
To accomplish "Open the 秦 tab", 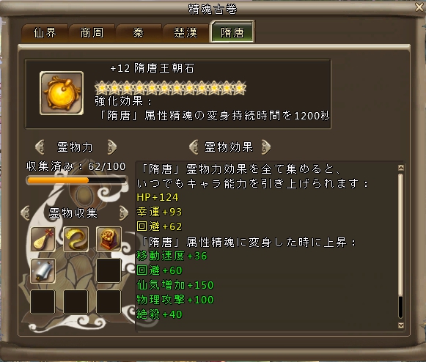I will (x=139, y=33).
